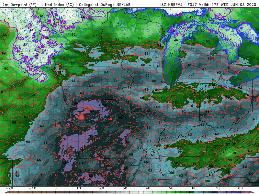
Task: Click the "18Z HRRRV4" model run label
Action: [x=171, y=5]
